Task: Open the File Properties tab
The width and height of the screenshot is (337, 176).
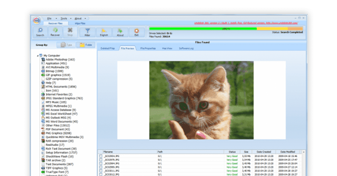Action: click(x=148, y=48)
